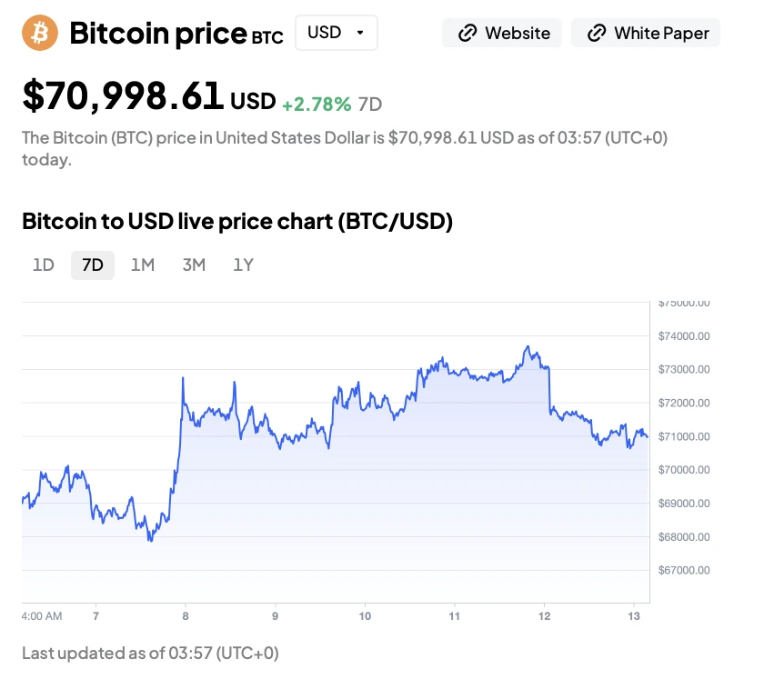Screen dimensions: 764x689
Task: Click the sharp price spike at day 8
Action: [183, 378]
